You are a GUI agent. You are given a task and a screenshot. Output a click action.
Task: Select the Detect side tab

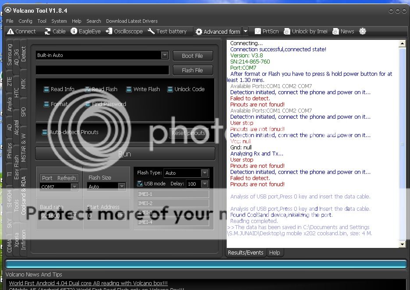click(24, 54)
